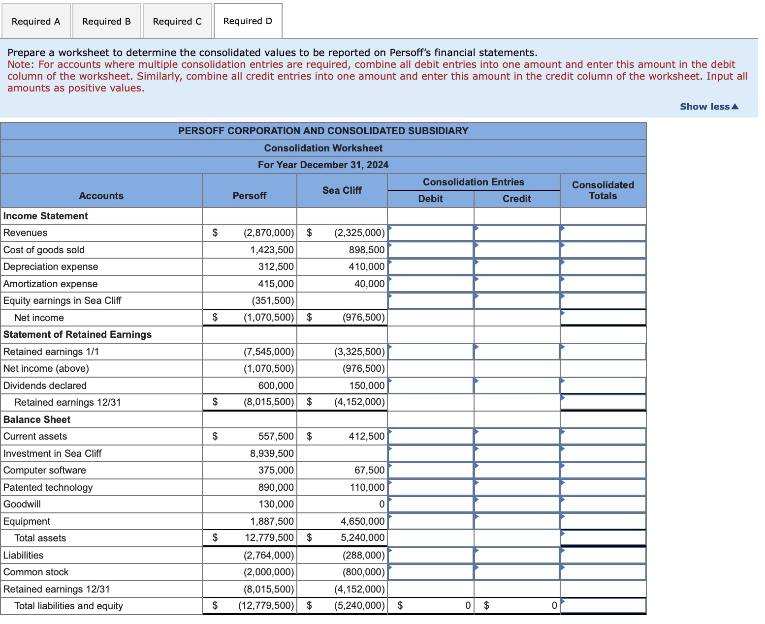The width and height of the screenshot is (765, 624).
Task: Select Liabilities consolidated totals field
Action: coord(603,555)
